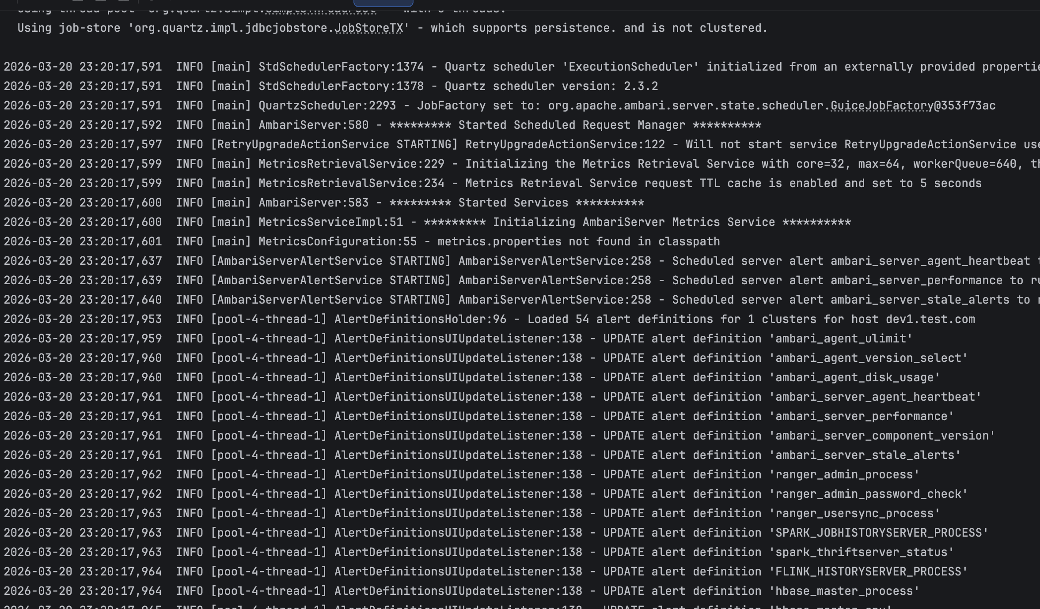The height and width of the screenshot is (609, 1040).
Task: Click the 'ranger_admin_password_check' alert text
Action: (868, 494)
